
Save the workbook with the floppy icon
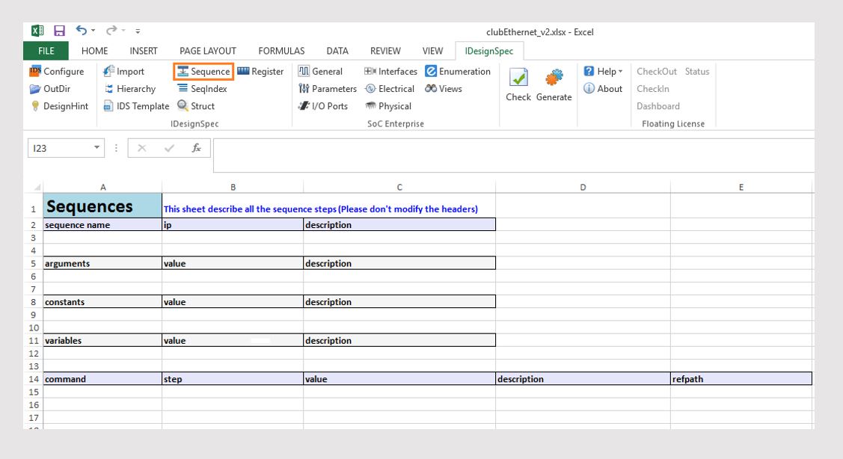click(x=59, y=31)
